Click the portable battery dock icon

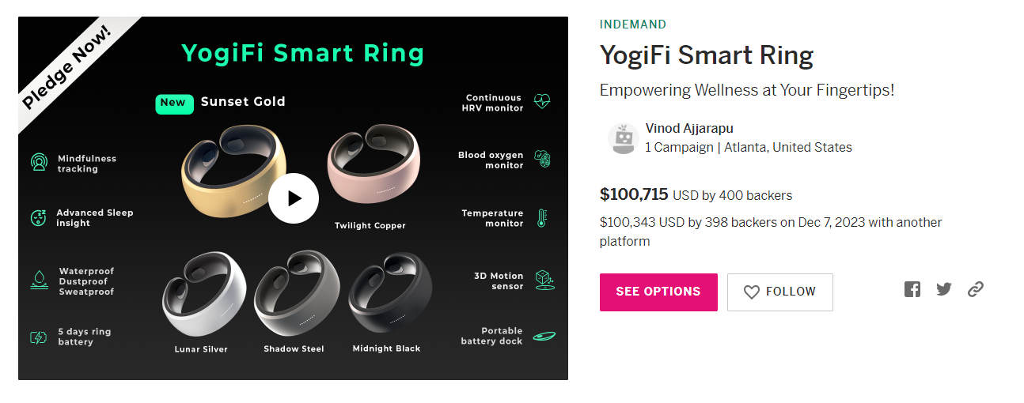point(543,336)
